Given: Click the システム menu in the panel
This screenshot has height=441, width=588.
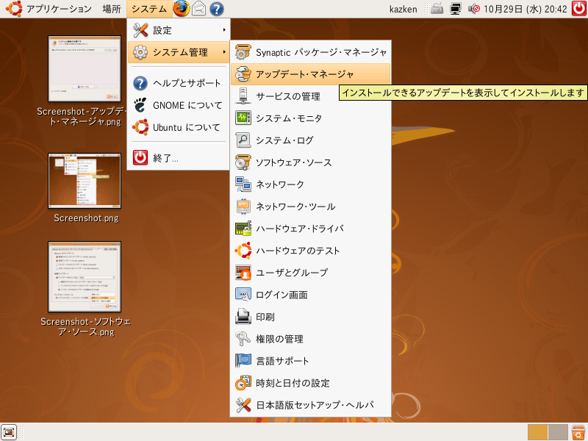Looking at the screenshot, I should [x=149, y=9].
